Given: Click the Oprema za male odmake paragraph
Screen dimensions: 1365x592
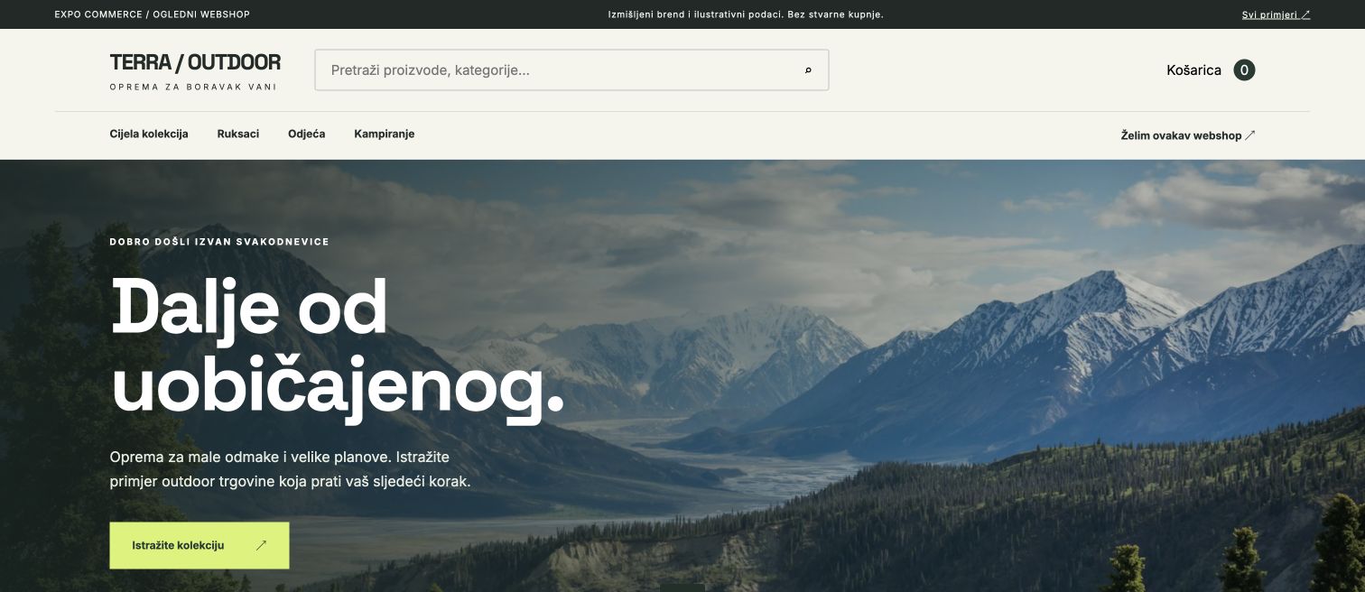Looking at the screenshot, I should click(x=290, y=469).
